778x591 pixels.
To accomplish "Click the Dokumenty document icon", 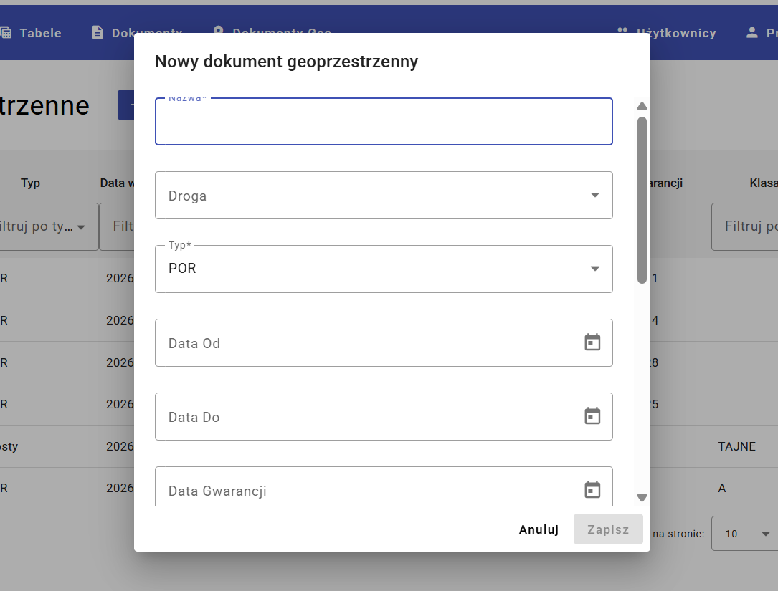I will (x=98, y=32).
